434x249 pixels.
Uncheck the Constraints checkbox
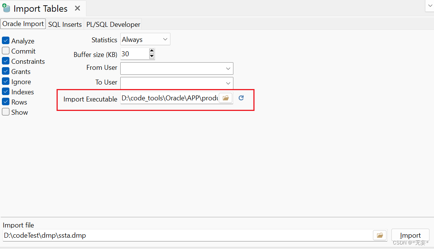coord(6,61)
